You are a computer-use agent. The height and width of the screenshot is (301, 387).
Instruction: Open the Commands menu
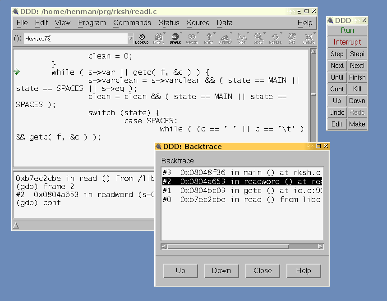(x=132, y=22)
